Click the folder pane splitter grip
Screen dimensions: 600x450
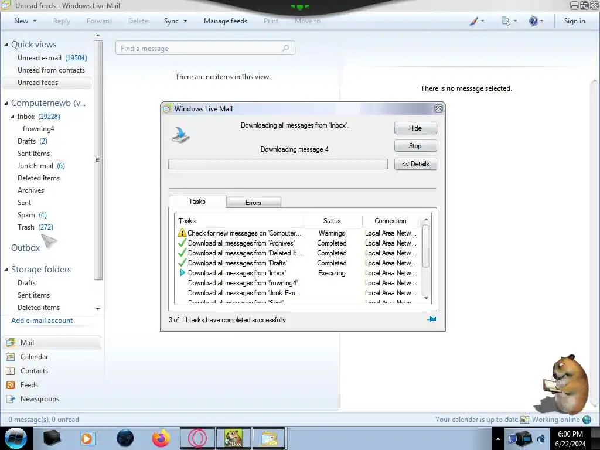click(x=98, y=159)
